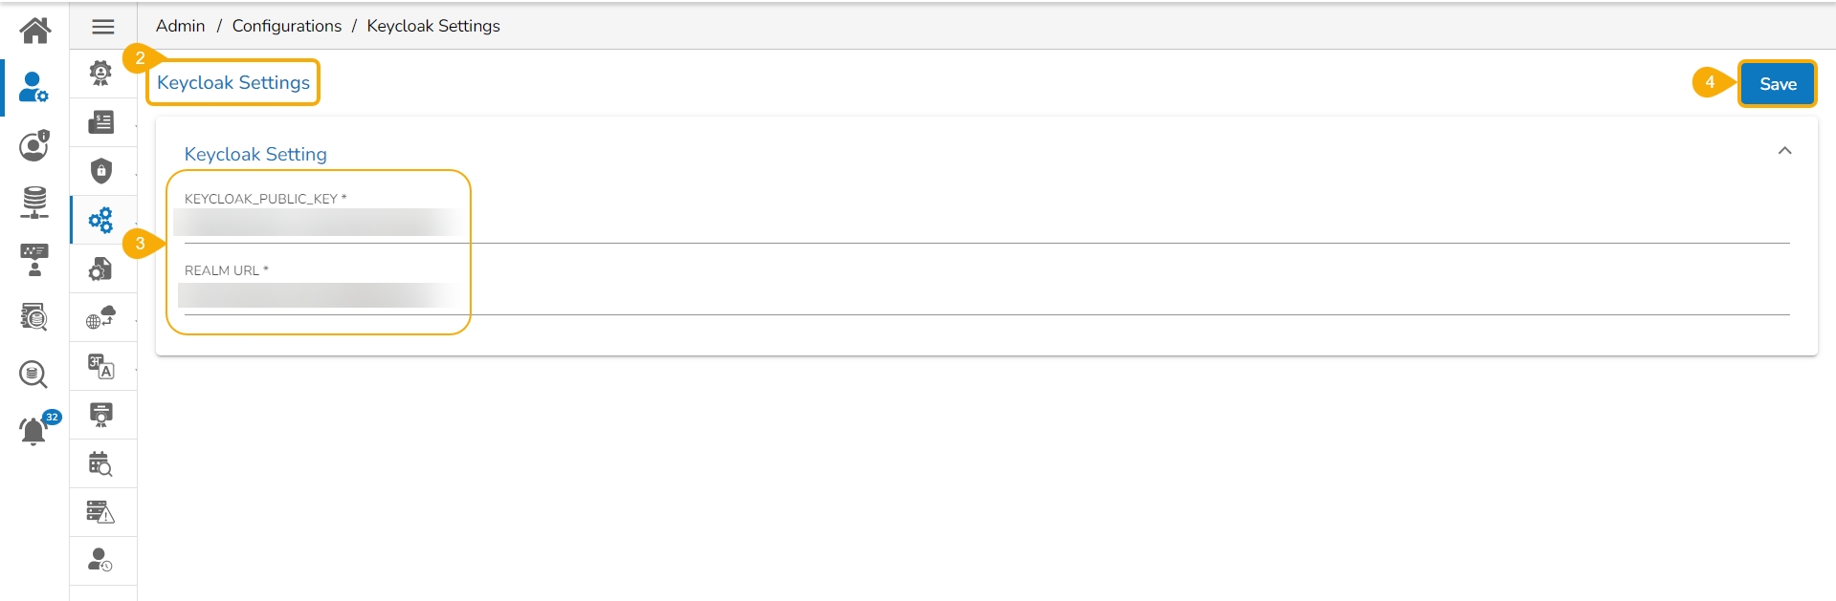1836x601 pixels.
Task: Open the user history clock icon
Action: pos(101,561)
